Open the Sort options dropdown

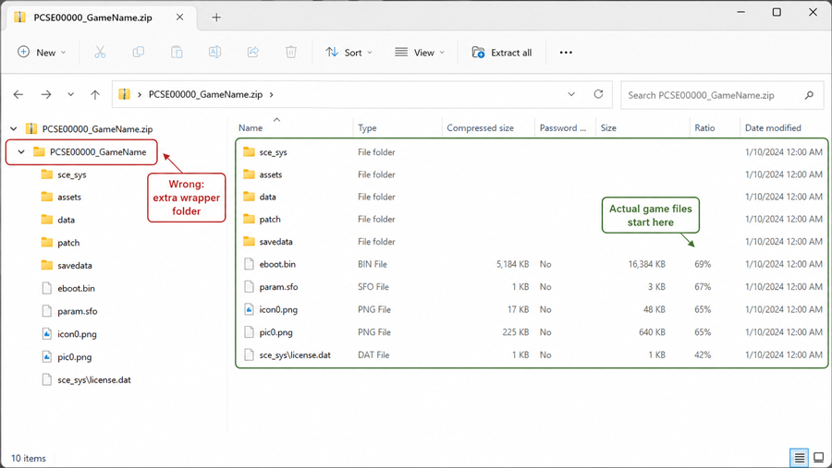(349, 52)
